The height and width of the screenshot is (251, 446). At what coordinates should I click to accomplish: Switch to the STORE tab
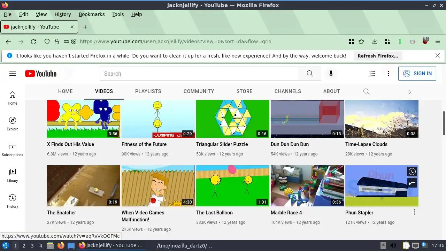pos(244,91)
